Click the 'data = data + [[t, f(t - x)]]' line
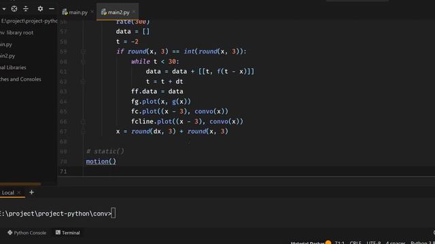 [x=200, y=71]
